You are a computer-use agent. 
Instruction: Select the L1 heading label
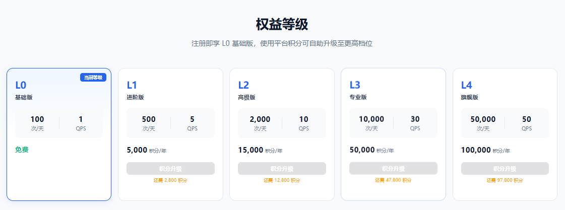[132, 86]
